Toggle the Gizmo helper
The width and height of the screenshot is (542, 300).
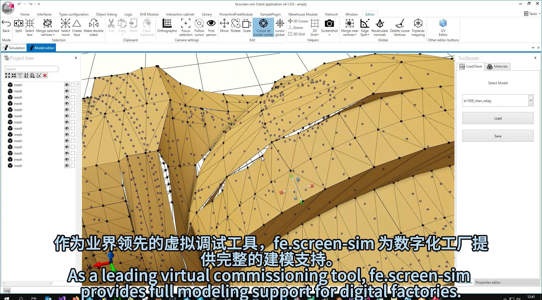(295, 28)
